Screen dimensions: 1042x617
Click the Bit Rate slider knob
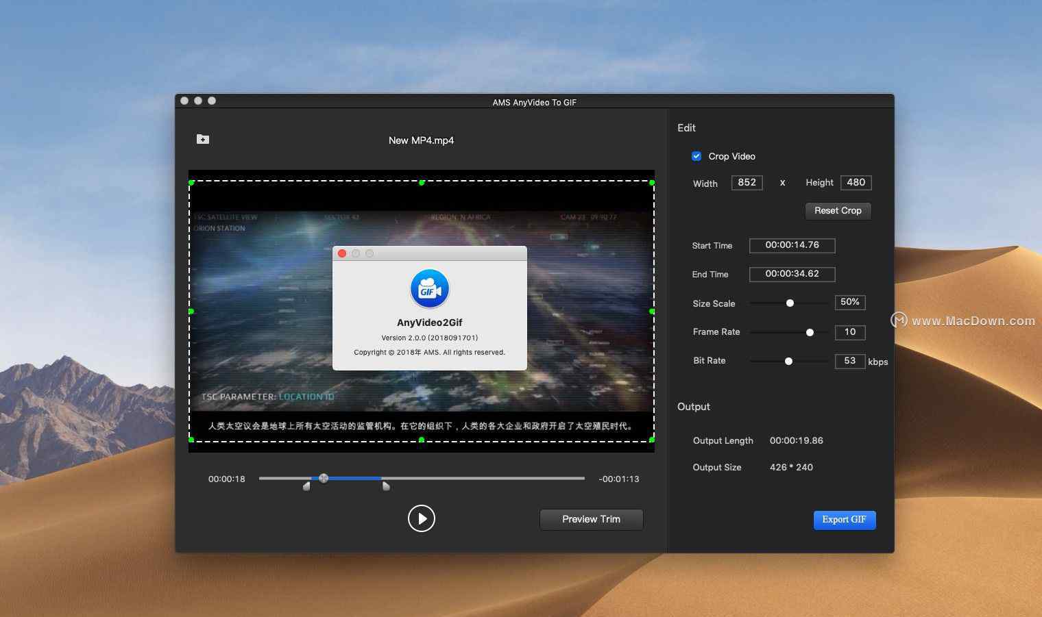pyautogui.click(x=788, y=361)
